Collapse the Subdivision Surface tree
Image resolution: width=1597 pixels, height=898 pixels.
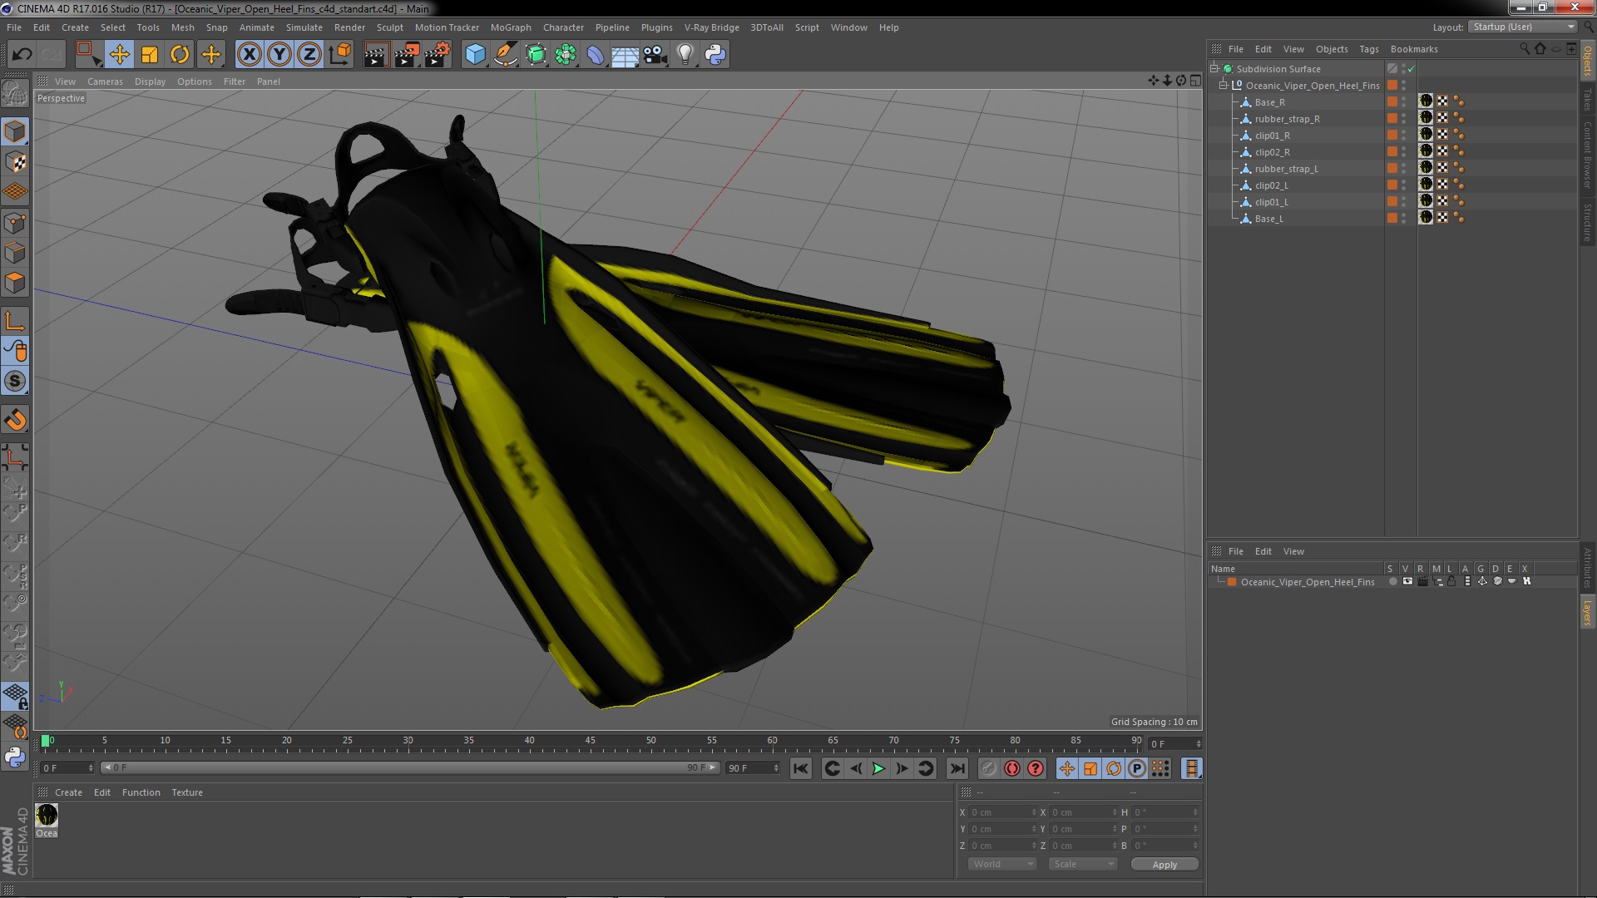tap(1214, 68)
